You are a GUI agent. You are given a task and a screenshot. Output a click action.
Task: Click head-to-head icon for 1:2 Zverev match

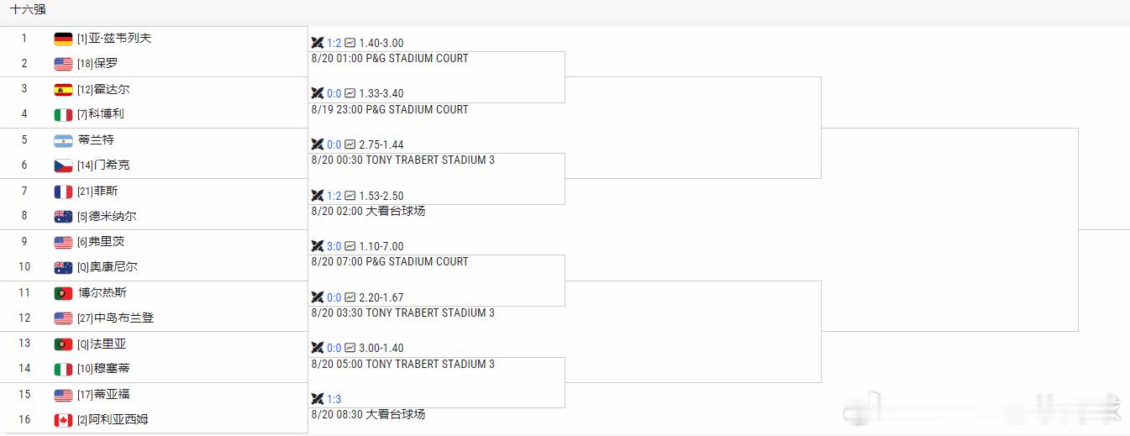click(x=318, y=43)
